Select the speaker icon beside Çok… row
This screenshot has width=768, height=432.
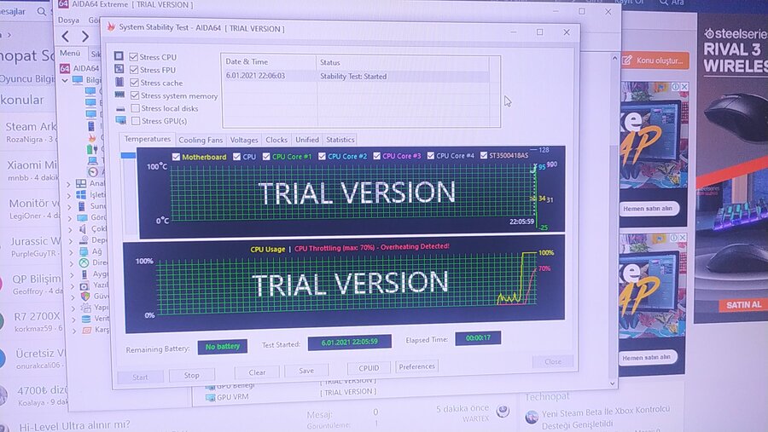coord(82,228)
